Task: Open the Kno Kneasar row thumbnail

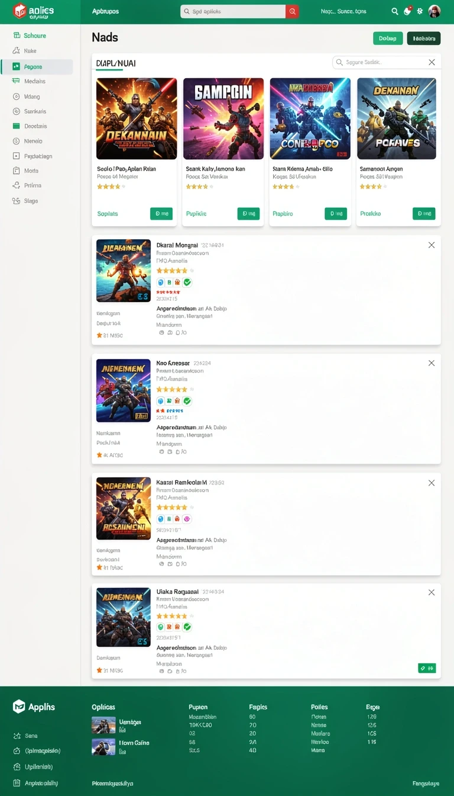Action: (x=124, y=390)
